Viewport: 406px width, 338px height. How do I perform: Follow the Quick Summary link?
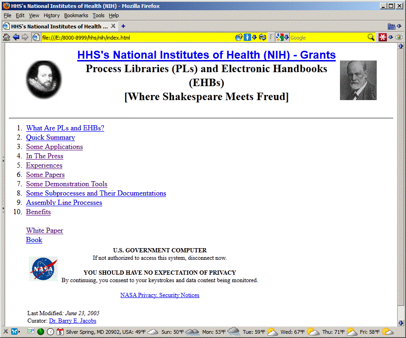[x=51, y=137]
